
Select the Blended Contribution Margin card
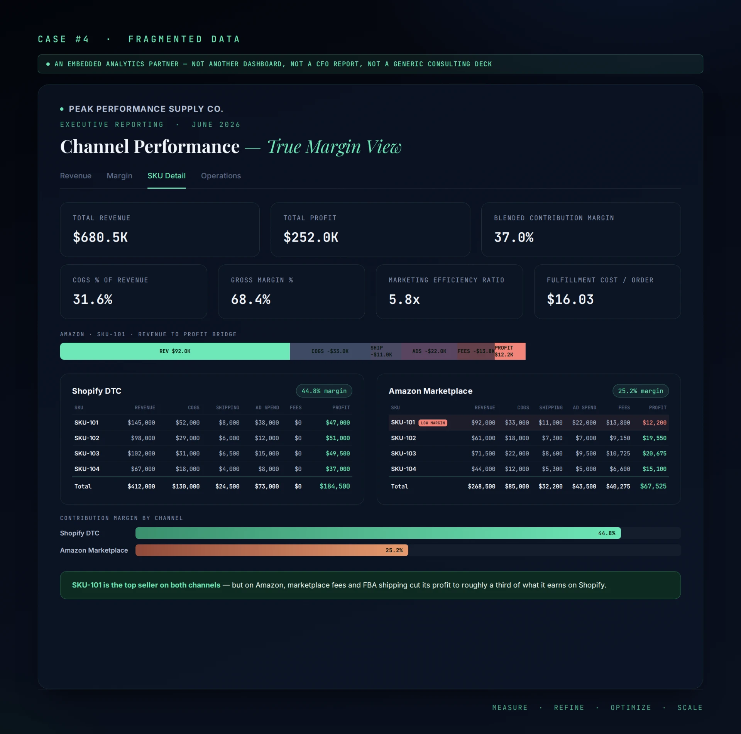[581, 230]
